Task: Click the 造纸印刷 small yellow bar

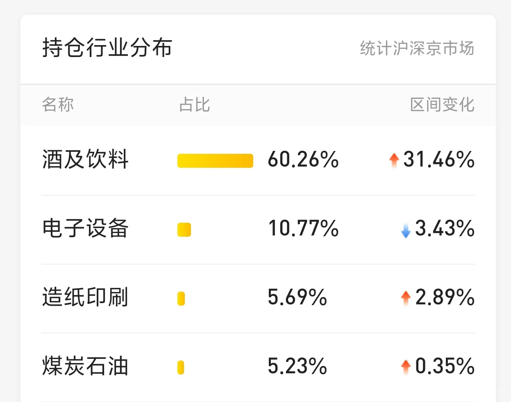Action: point(181,299)
